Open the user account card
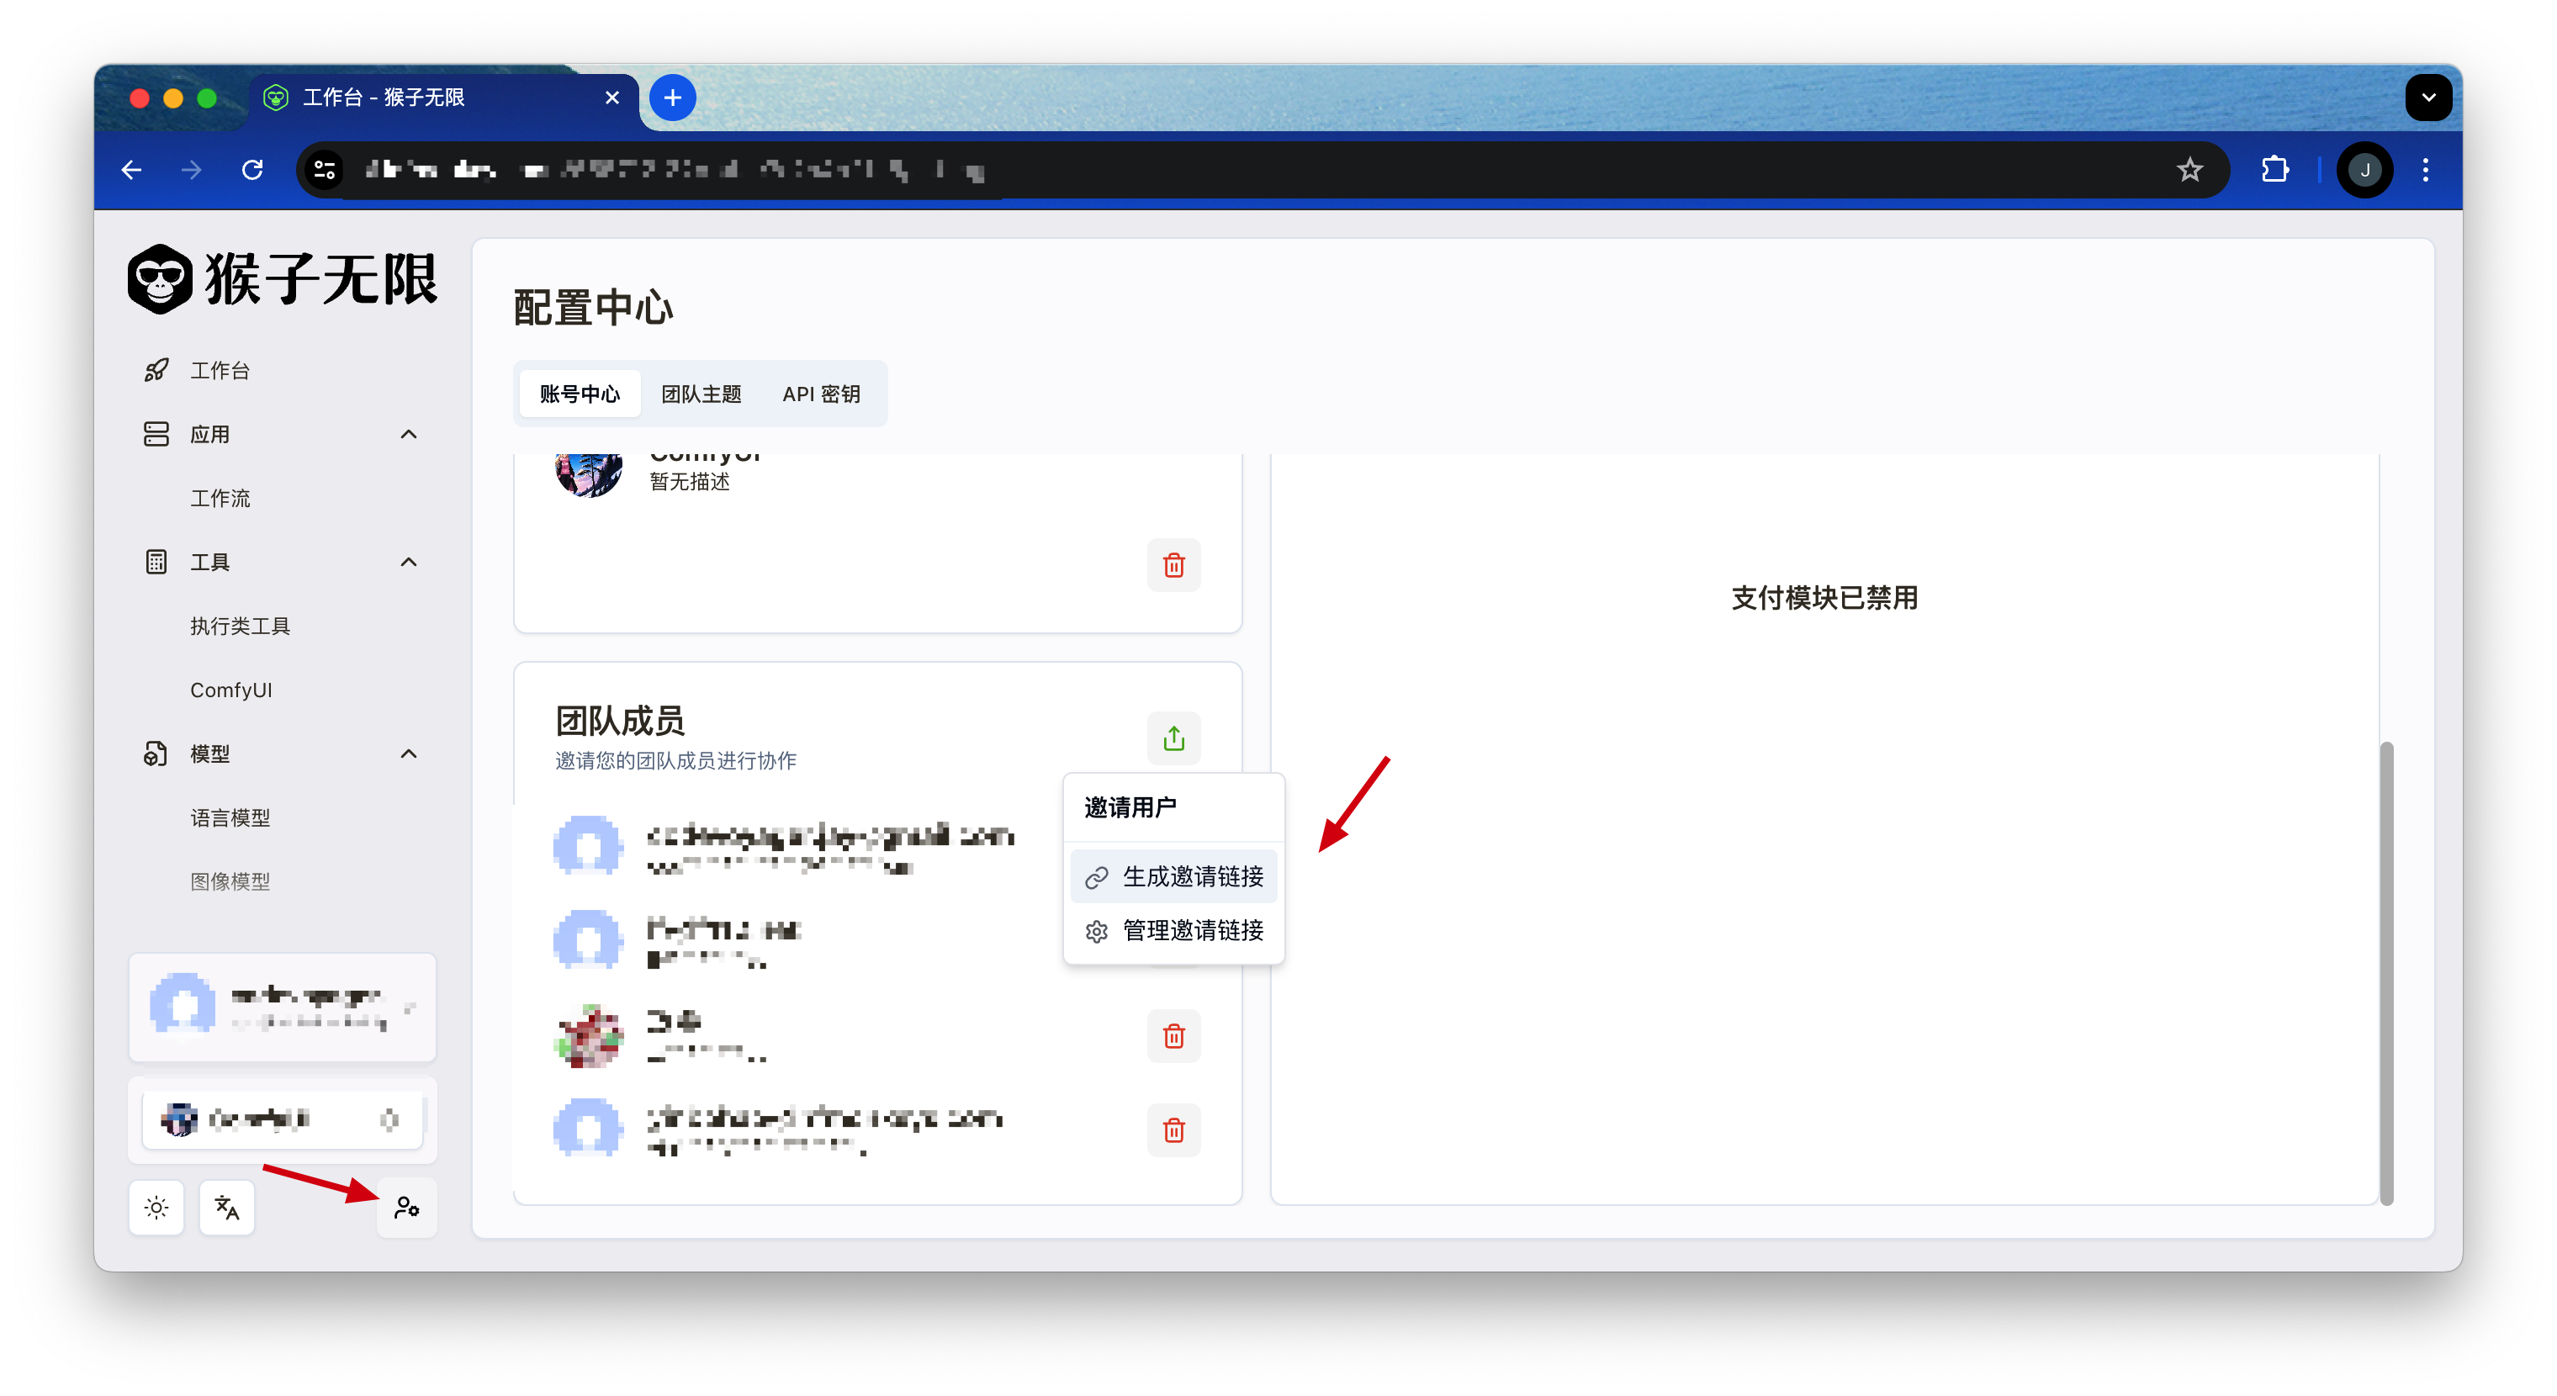Viewport: 2557px width, 1396px height. click(283, 1007)
